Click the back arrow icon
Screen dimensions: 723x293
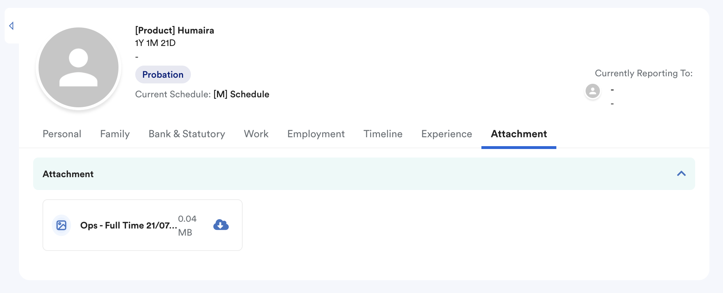[x=11, y=26]
